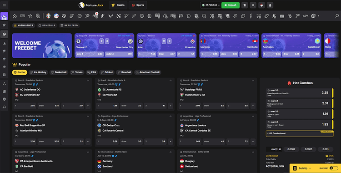Open favorites star icon in sports bar

pos(30,16)
